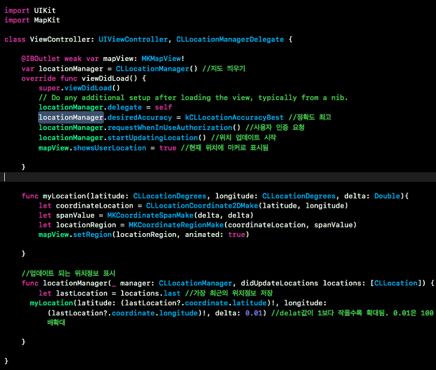
Task: Click the highlighted "locationManager" token
Action: 71,118
